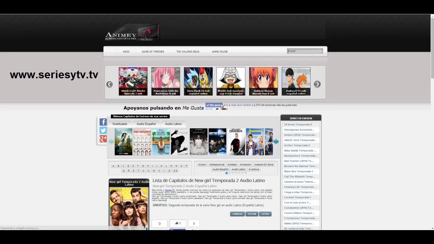Click blue right arrow of series posters
434x244 pixels.
click(x=276, y=142)
